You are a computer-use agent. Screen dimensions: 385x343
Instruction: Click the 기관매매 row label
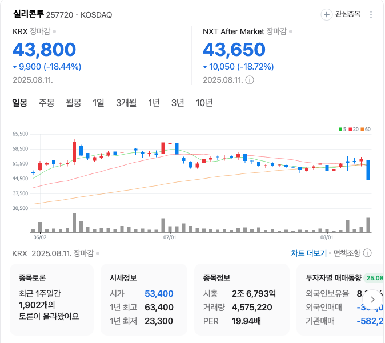tap(320, 321)
